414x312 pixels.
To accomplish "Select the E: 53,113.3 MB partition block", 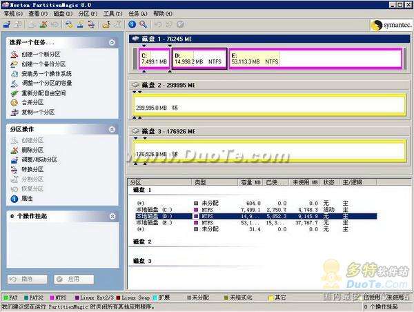I will point(315,59).
